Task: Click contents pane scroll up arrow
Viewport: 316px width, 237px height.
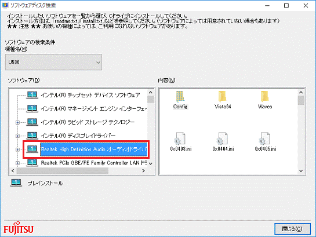Action: tap(301, 92)
